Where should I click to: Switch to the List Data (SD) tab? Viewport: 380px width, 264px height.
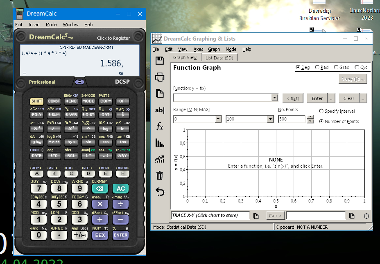[219, 58]
